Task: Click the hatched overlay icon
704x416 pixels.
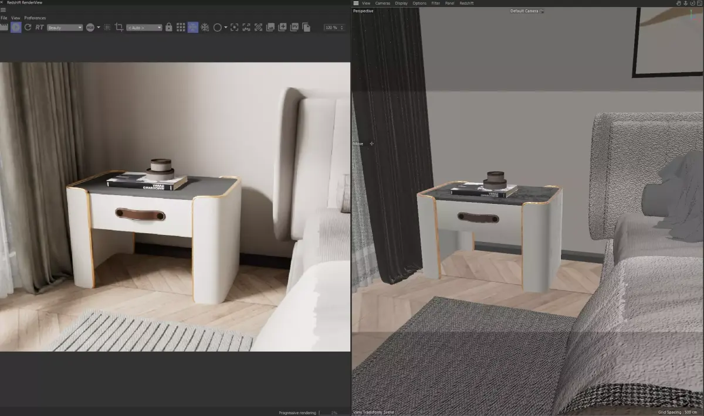Action: click(258, 27)
